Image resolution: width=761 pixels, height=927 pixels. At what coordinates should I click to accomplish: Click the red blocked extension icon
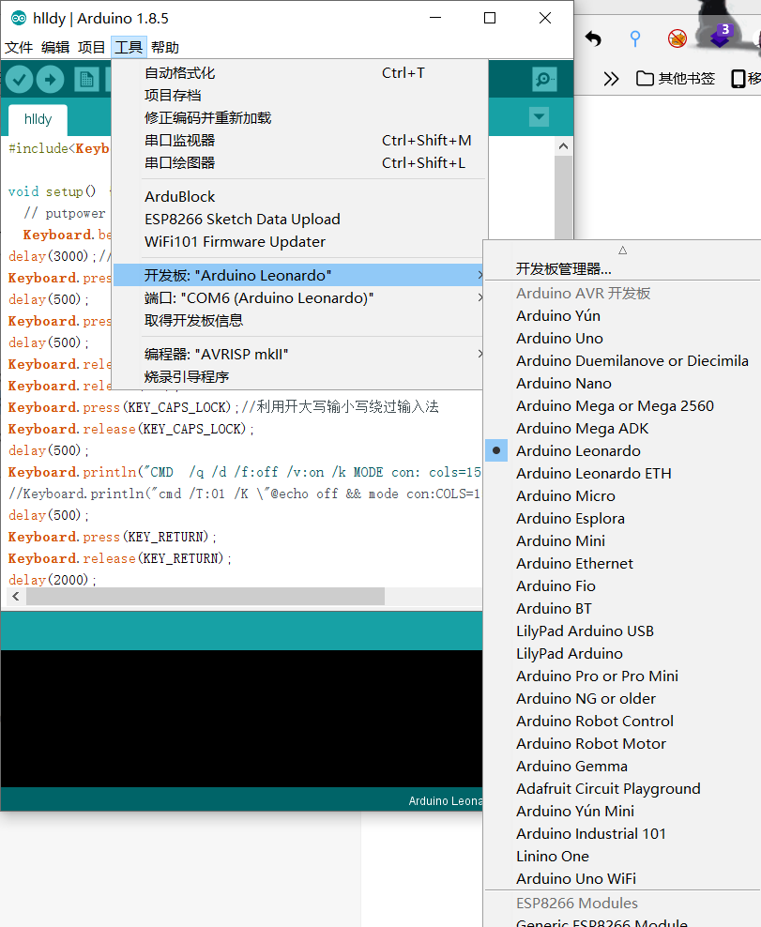pyautogui.click(x=677, y=38)
